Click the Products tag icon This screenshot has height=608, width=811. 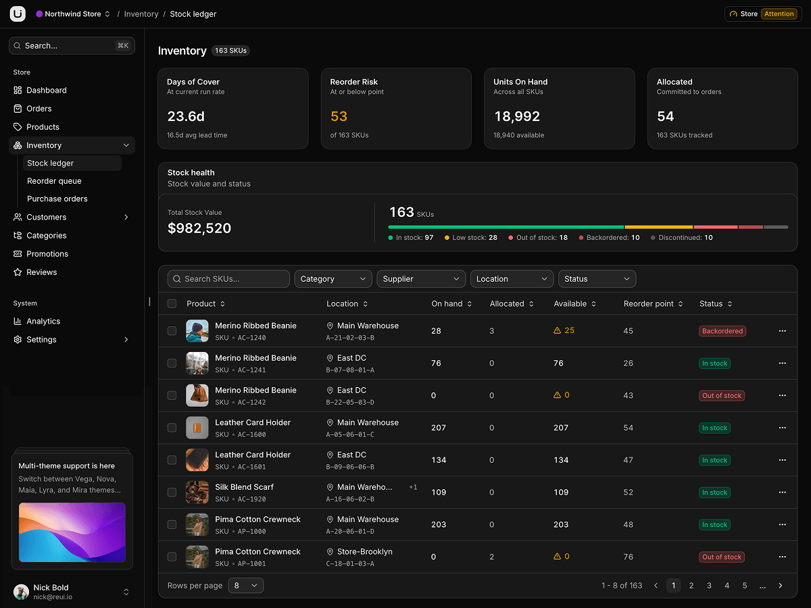[18, 126]
